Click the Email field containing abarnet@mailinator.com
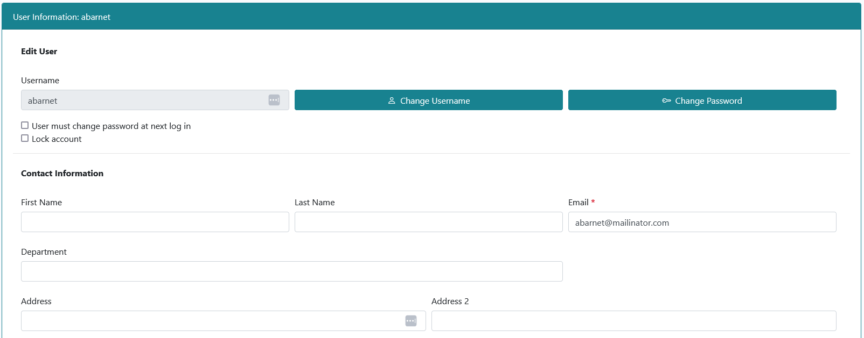Image resolution: width=864 pixels, height=338 pixels. (702, 222)
